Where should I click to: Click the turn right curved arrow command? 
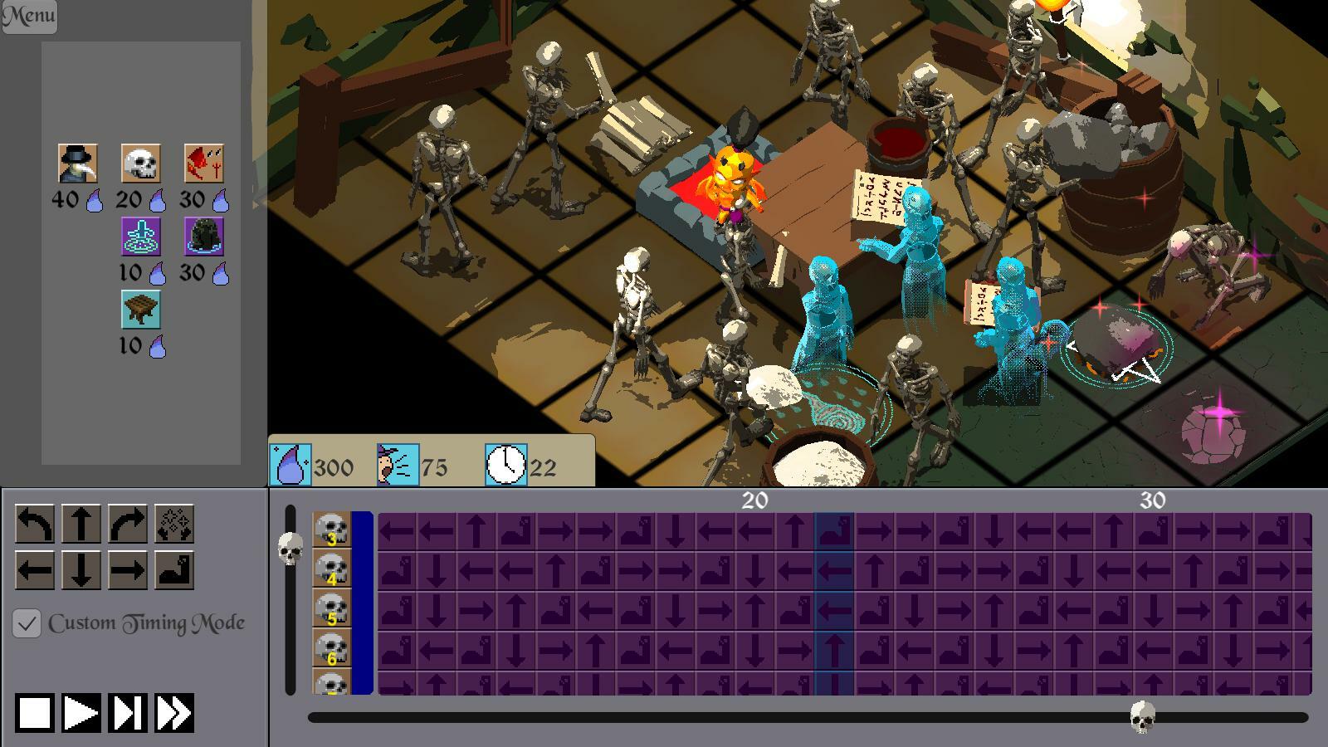click(x=128, y=524)
